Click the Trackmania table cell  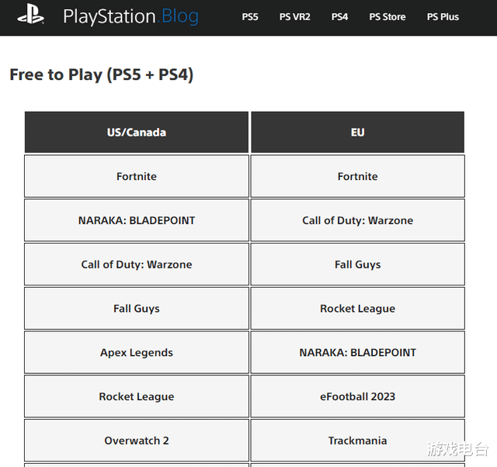click(357, 441)
